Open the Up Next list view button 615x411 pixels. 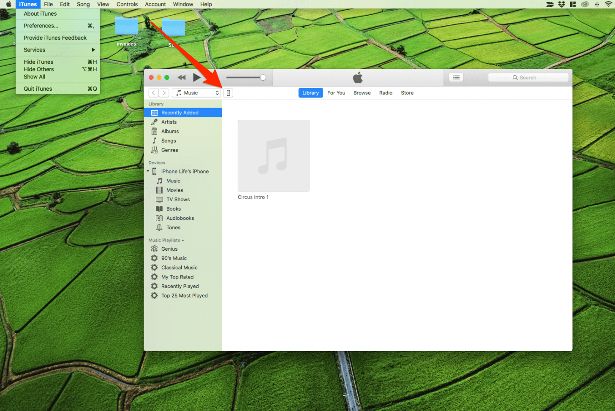tap(456, 78)
